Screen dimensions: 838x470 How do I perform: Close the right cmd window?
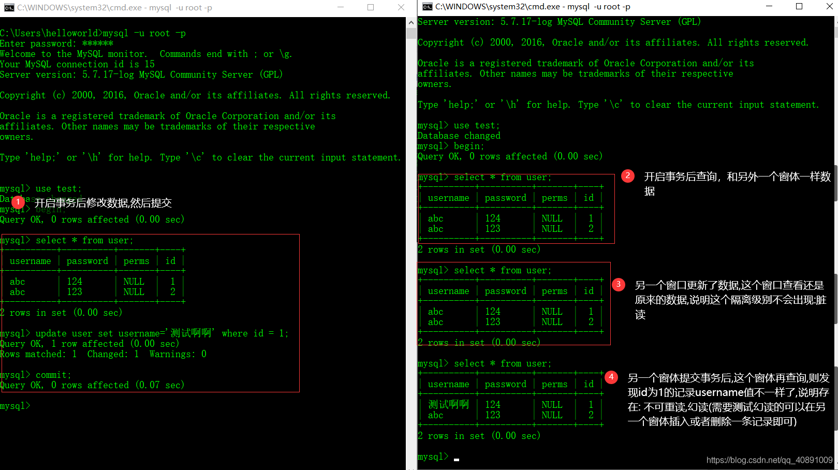pyautogui.click(x=829, y=7)
